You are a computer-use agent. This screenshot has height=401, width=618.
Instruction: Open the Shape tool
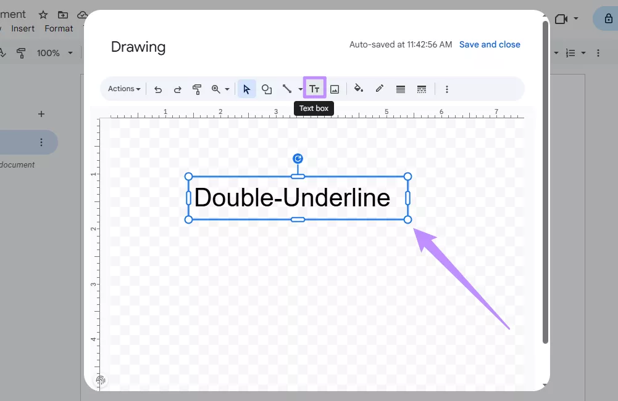(266, 89)
